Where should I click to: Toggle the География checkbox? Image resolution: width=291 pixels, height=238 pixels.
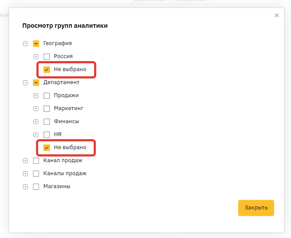[x=36, y=43]
